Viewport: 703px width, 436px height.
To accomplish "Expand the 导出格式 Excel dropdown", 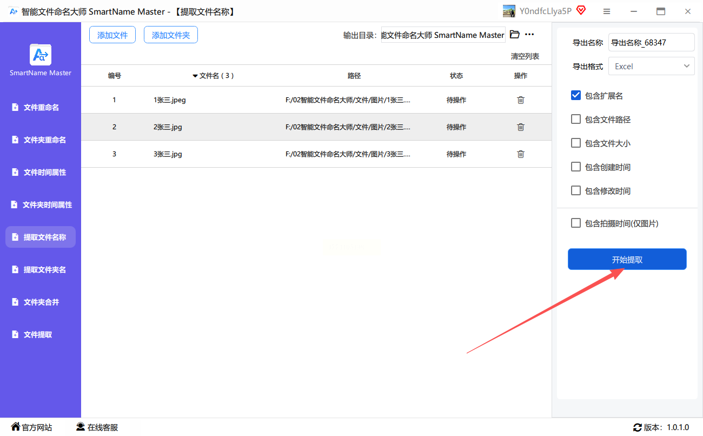I will [651, 66].
